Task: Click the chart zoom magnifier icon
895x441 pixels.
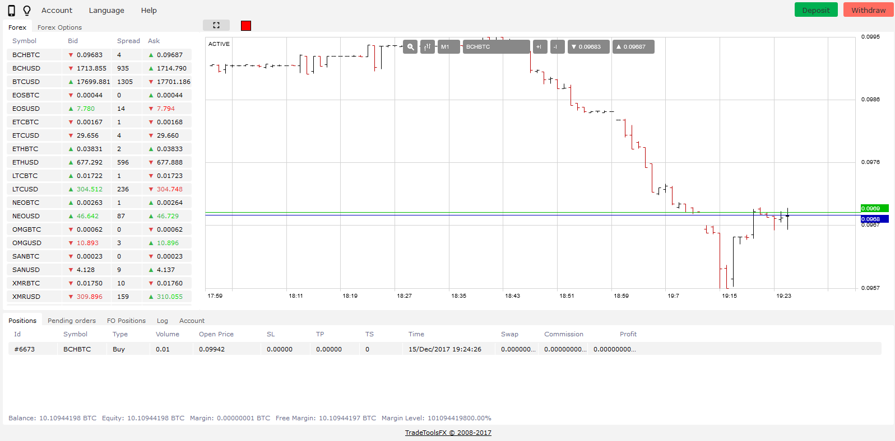Action: click(x=411, y=47)
